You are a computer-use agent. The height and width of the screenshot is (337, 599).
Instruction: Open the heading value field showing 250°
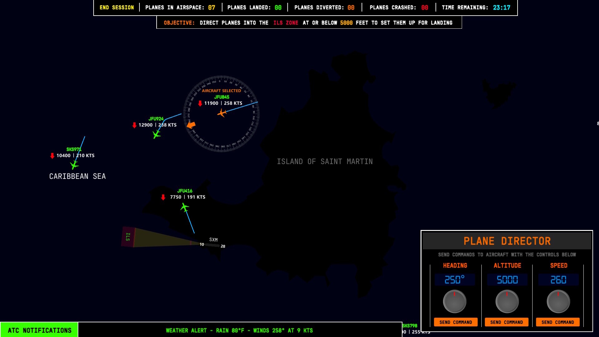click(x=455, y=280)
